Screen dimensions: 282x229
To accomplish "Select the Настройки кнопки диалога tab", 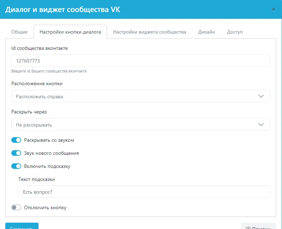I will [x=70, y=32].
